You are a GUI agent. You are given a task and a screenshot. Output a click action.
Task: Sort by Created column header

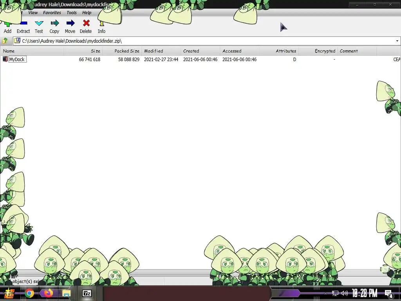click(x=200, y=51)
